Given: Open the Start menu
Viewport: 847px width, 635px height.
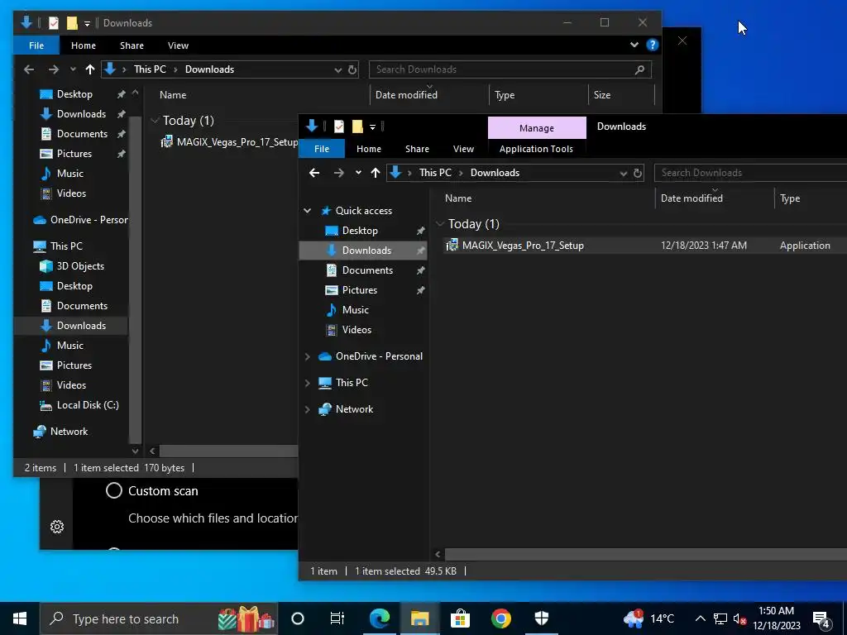Looking at the screenshot, I should [x=20, y=618].
